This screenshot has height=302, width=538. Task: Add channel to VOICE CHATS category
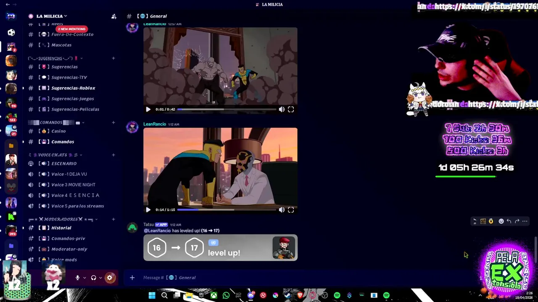113,155
